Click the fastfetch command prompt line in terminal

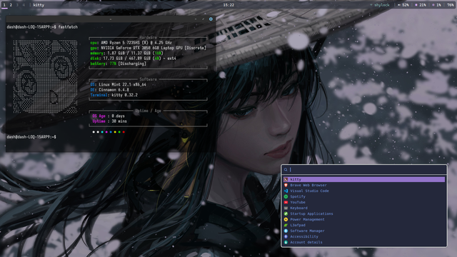tap(42, 27)
